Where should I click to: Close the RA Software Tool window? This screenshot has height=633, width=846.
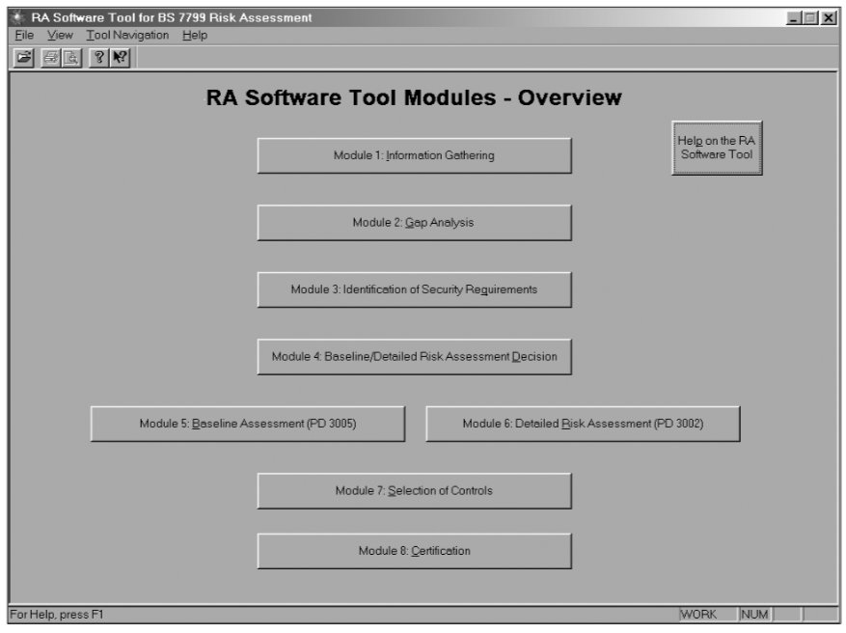[829, 17]
